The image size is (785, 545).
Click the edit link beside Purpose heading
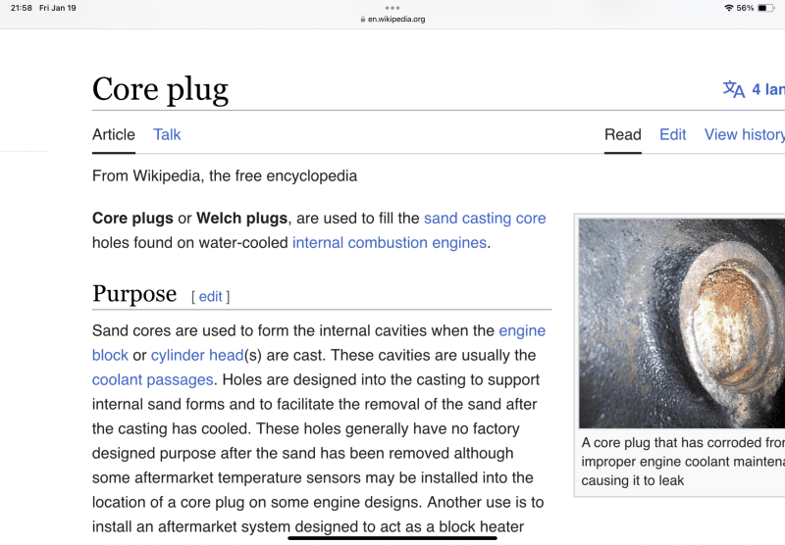pyautogui.click(x=210, y=296)
